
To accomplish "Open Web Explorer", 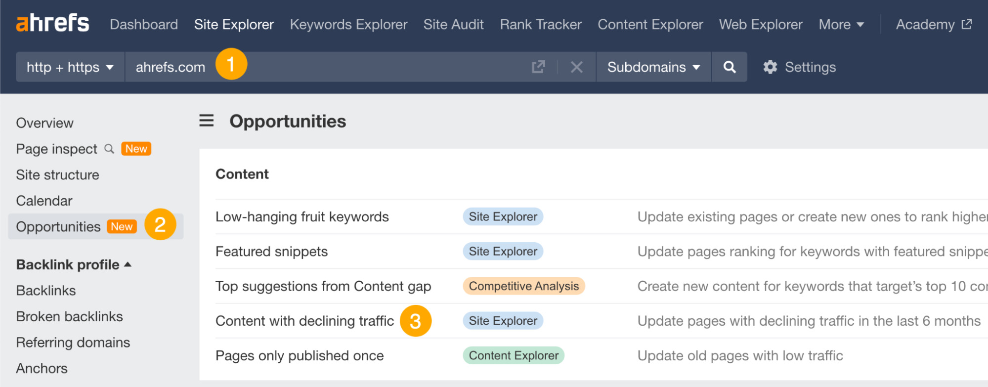I will [x=761, y=24].
